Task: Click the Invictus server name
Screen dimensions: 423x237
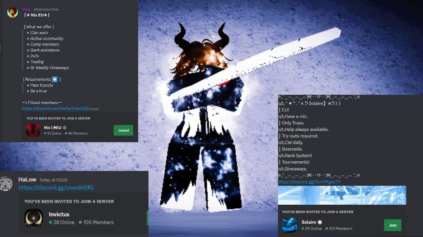Action: 59,214
